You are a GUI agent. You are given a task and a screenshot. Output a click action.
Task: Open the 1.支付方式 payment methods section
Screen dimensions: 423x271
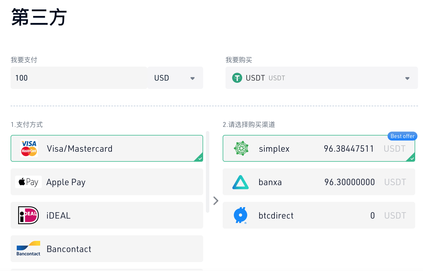click(27, 125)
